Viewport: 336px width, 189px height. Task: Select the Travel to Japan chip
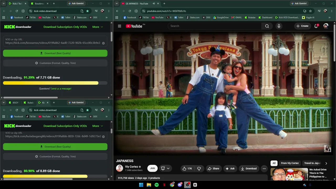[312, 163]
